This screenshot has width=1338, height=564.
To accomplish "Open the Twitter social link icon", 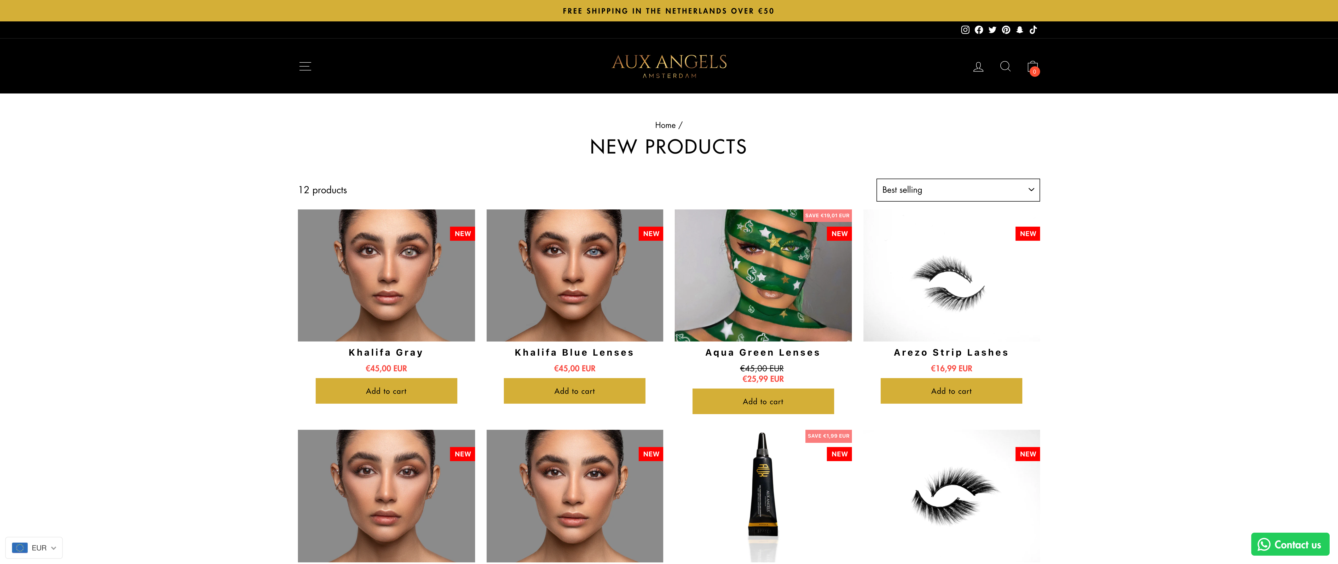I will 992,30.
